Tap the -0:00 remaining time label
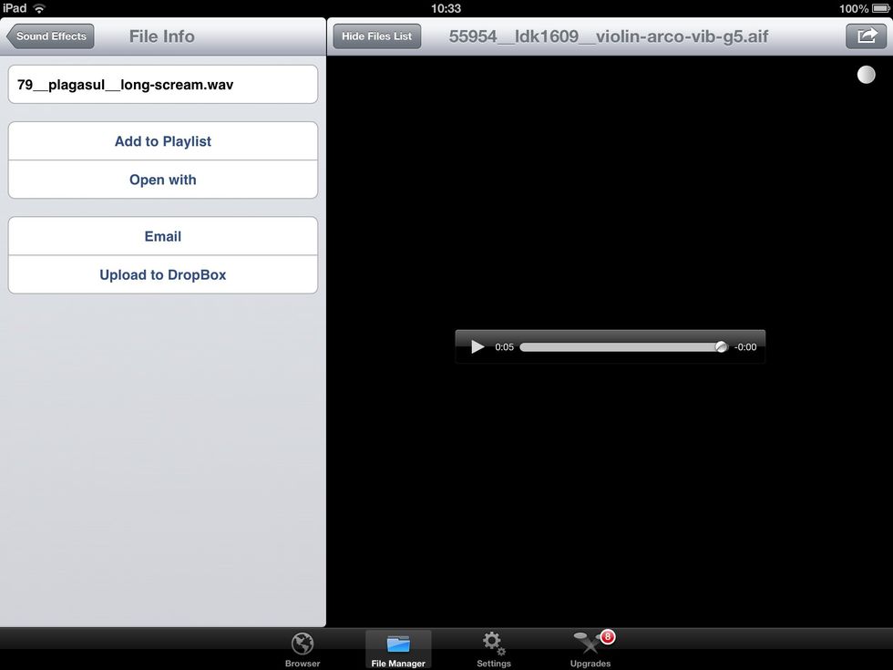The width and height of the screenshot is (893, 670). coord(745,347)
